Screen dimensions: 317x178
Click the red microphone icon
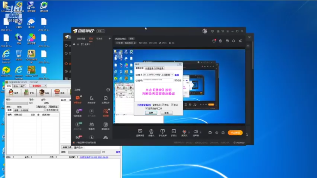pos(184,132)
